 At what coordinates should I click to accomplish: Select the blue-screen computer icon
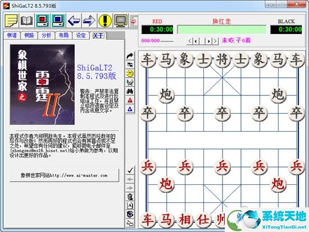point(58,20)
